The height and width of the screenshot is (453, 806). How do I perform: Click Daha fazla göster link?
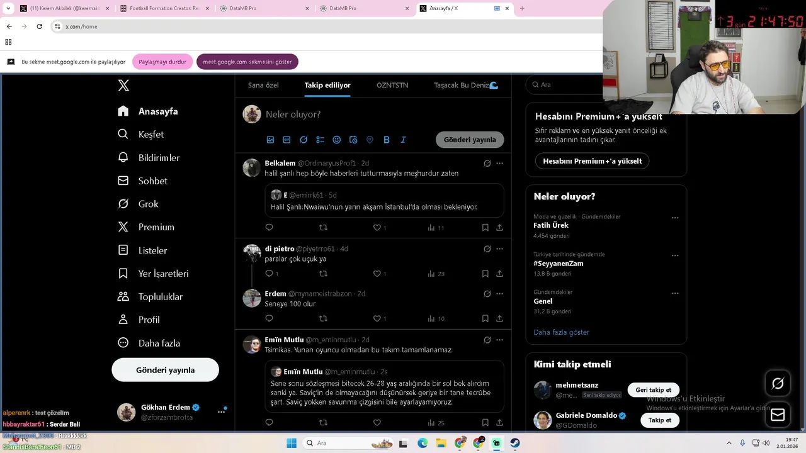point(561,332)
